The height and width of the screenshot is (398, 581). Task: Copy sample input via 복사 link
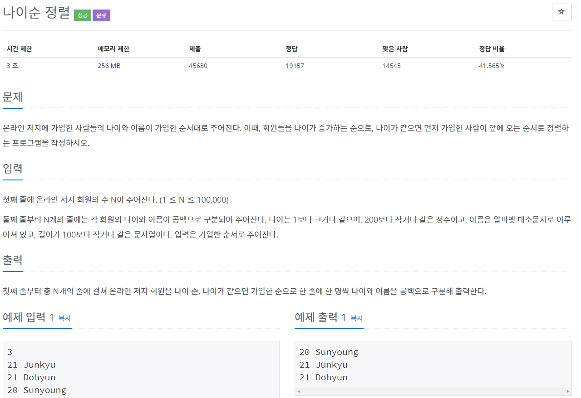point(65,318)
